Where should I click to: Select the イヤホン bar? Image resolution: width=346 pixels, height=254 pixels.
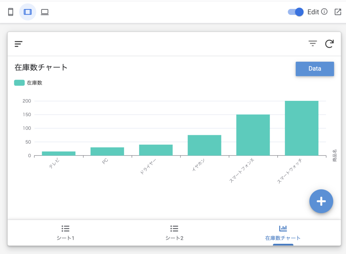[204, 145]
